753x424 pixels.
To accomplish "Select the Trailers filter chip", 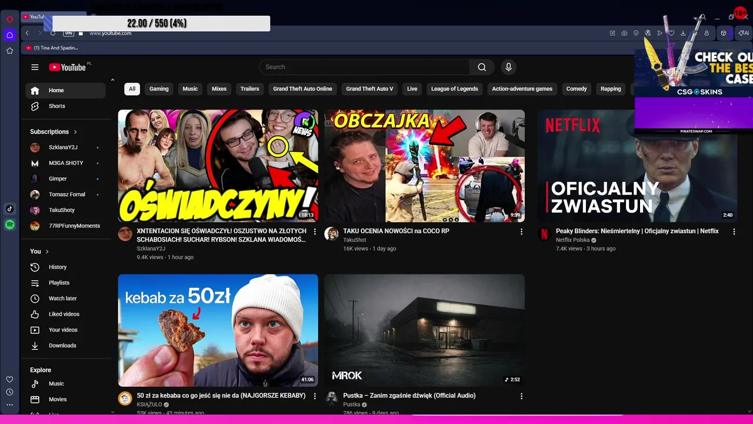I will tap(249, 89).
